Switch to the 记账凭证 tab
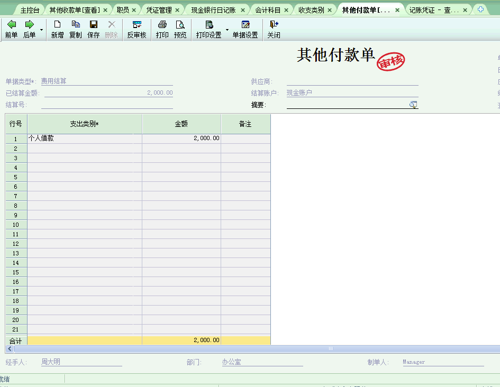 pyautogui.click(x=434, y=10)
